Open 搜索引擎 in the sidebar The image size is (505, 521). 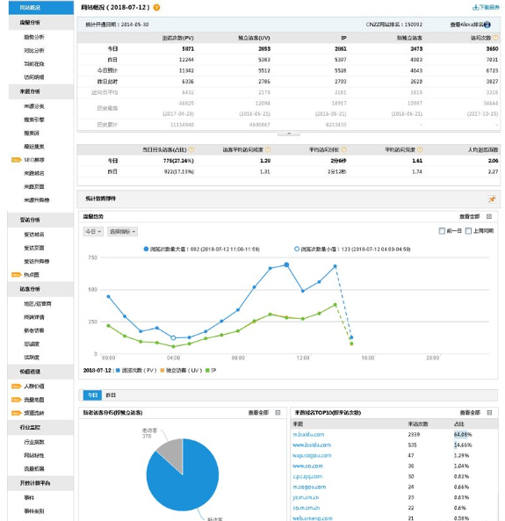click(34, 119)
